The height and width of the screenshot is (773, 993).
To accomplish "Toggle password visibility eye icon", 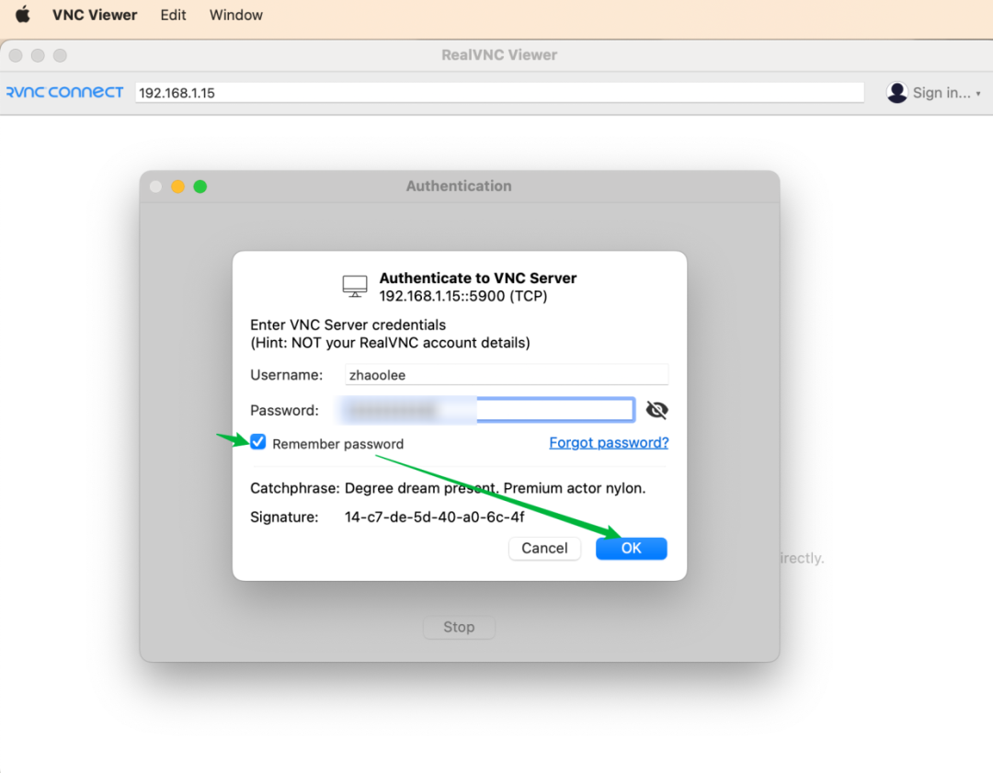I will (656, 410).
